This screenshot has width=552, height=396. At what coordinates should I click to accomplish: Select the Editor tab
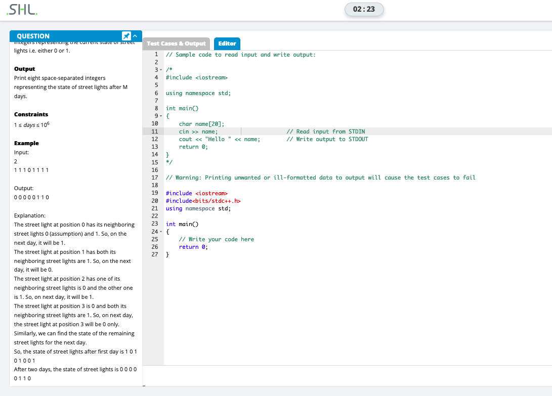pyautogui.click(x=227, y=43)
